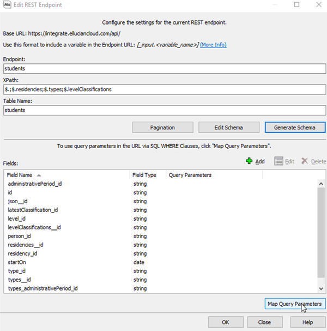
Task: Open the More Info link
Action: 213,45
